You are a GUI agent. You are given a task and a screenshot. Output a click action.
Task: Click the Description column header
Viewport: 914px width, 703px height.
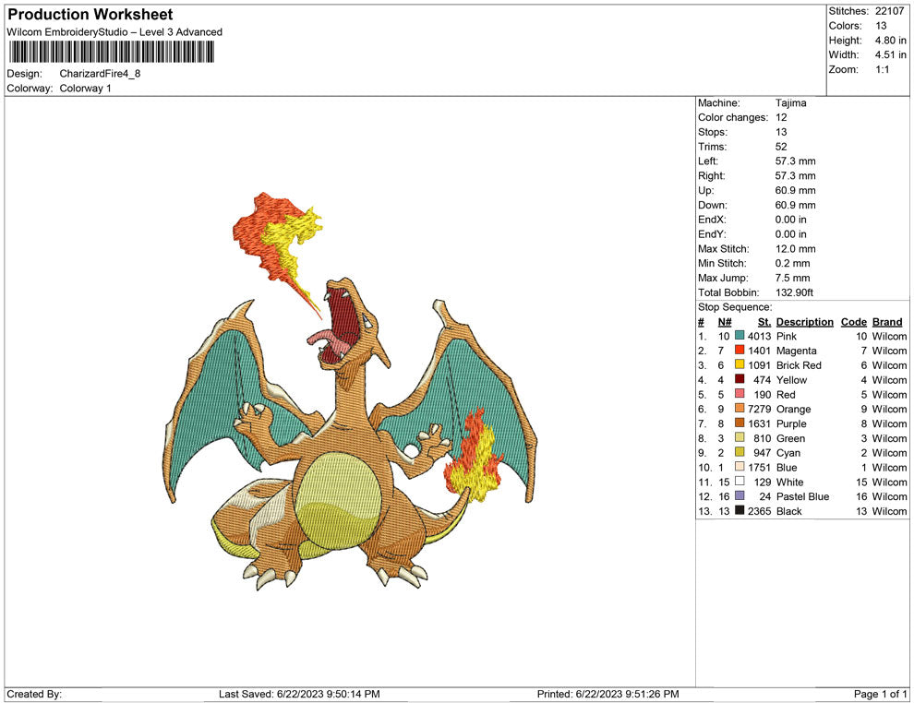click(805, 322)
